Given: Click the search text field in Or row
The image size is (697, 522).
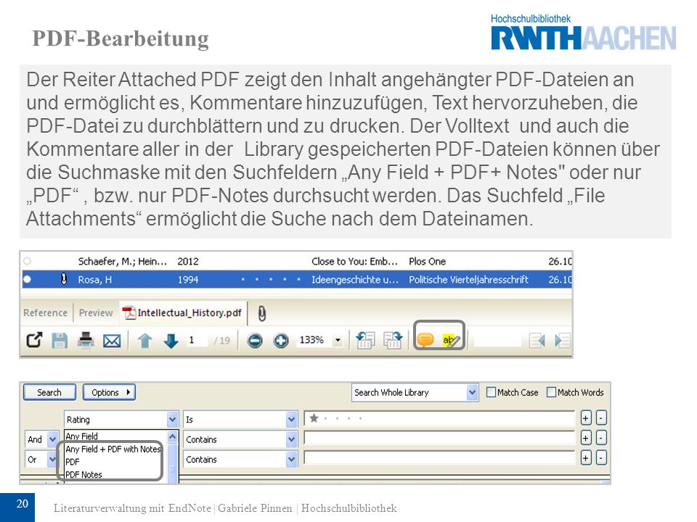Looking at the screenshot, I should pyautogui.click(x=439, y=457).
